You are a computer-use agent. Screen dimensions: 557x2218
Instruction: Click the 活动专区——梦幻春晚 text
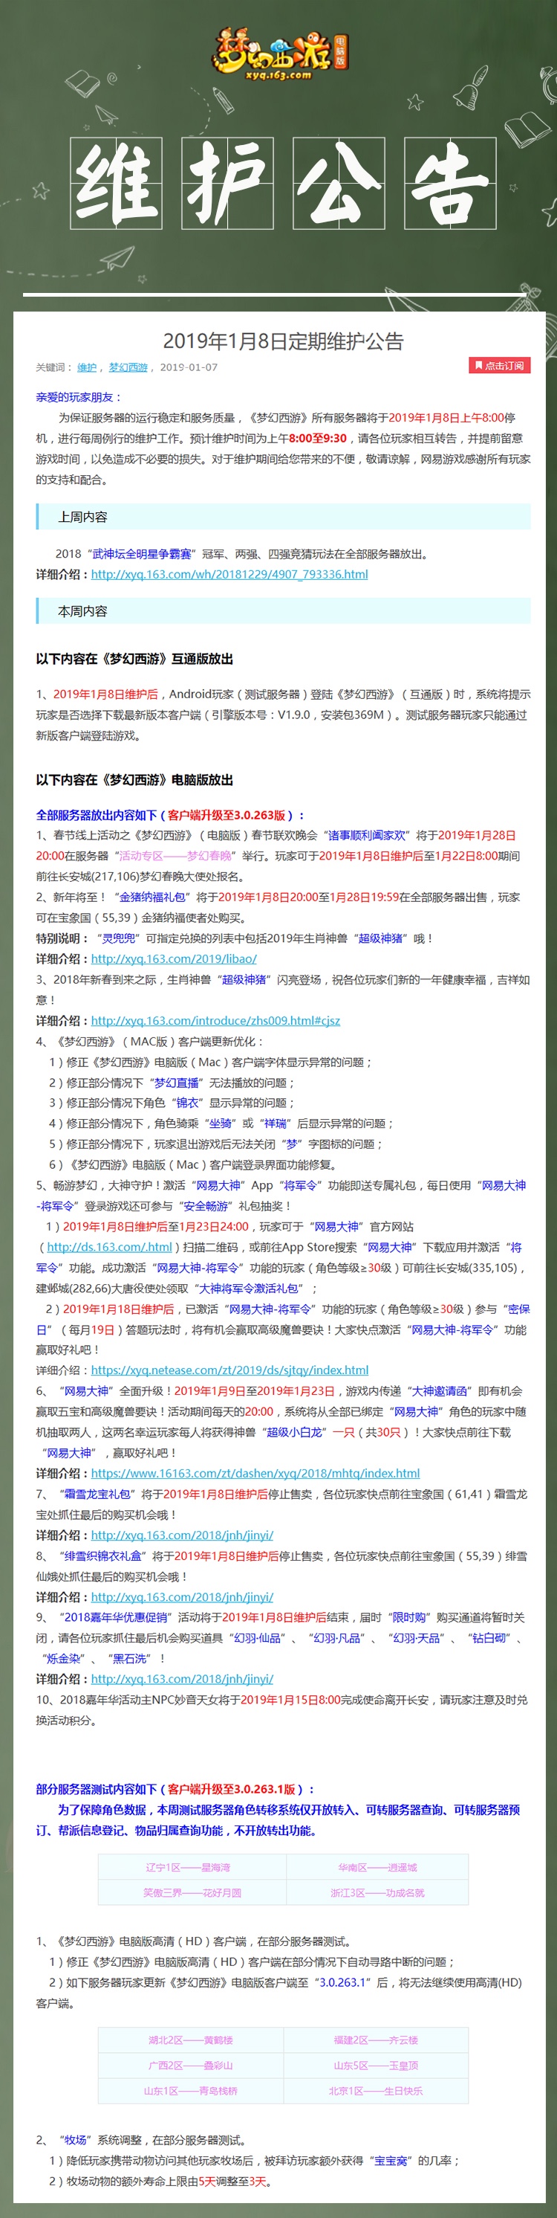click(x=175, y=856)
